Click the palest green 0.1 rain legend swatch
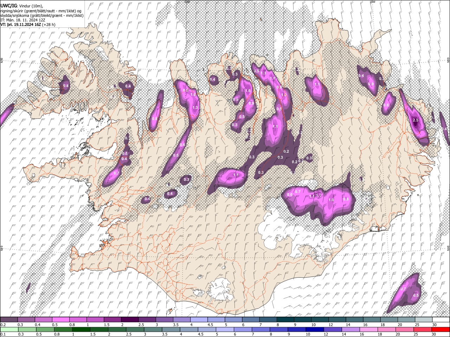 pos(9,330)
